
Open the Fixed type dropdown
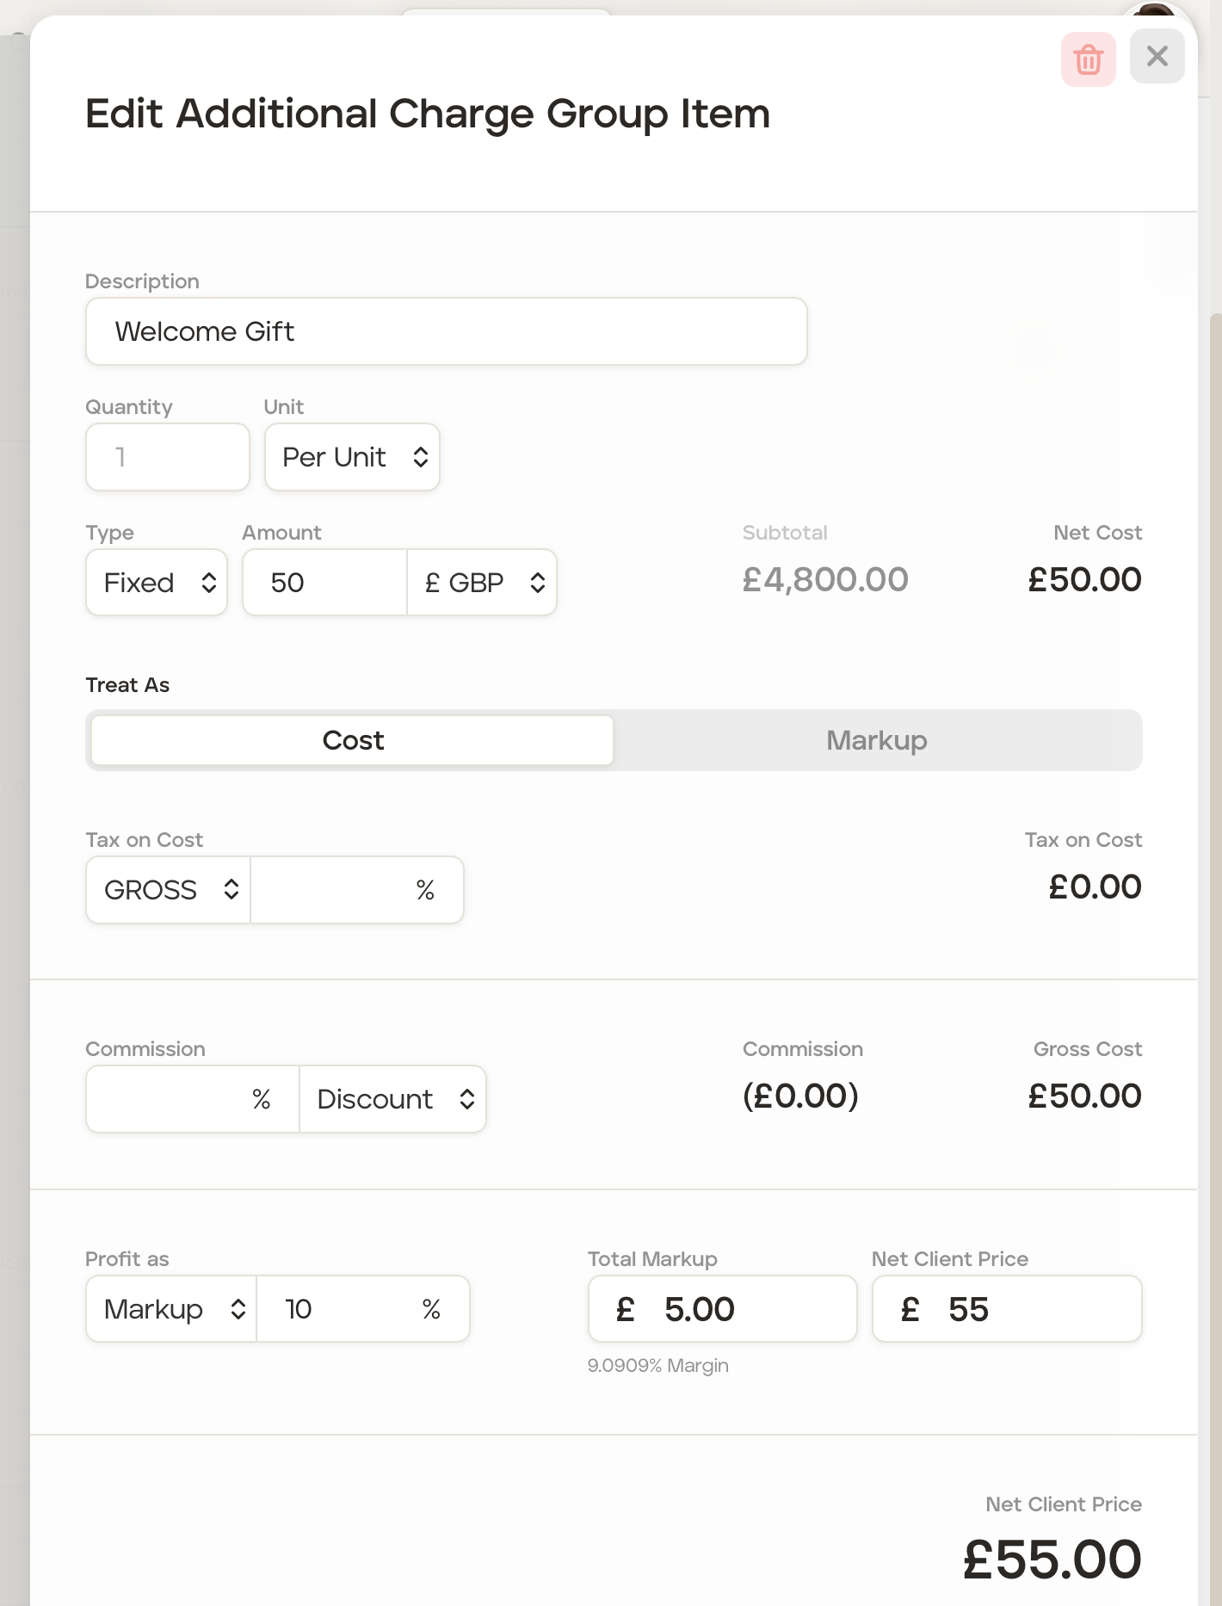coord(157,583)
